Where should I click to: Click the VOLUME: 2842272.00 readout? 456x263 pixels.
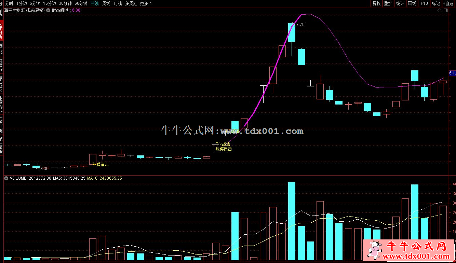(30, 178)
